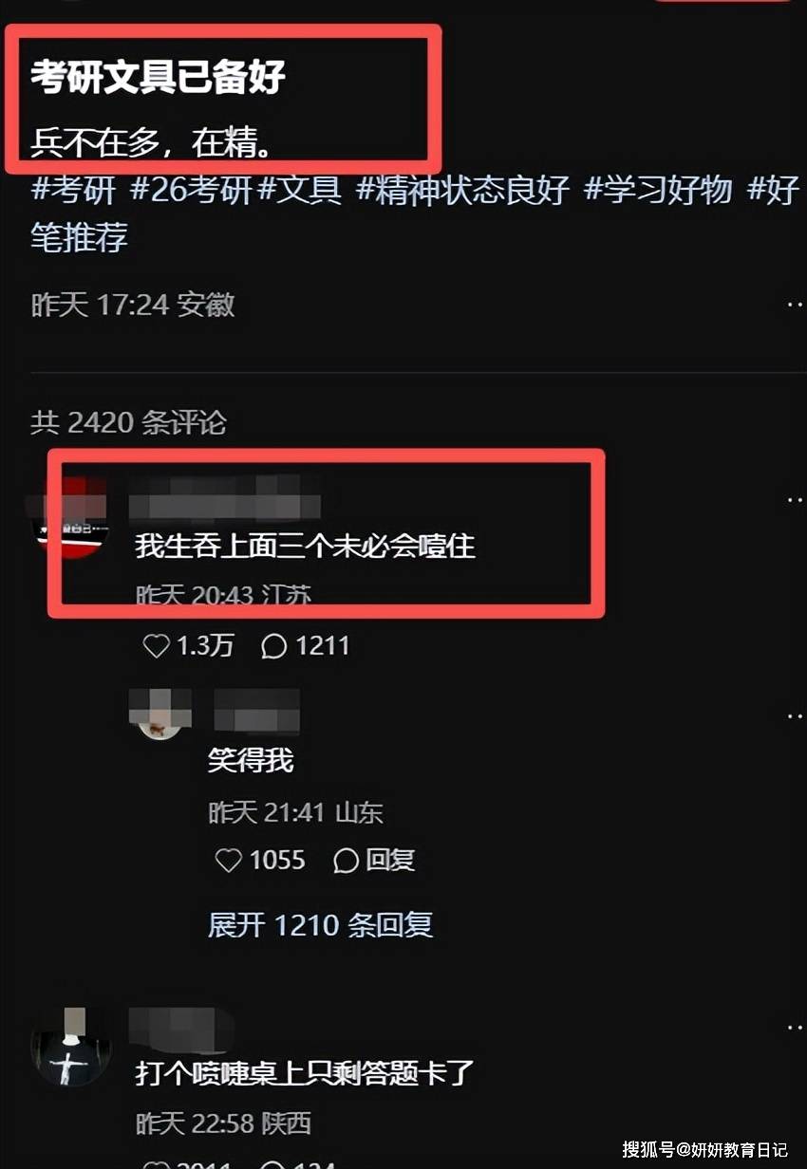View avatar of the Jiangsu commenter
807x1169 pixels.
click(71, 518)
